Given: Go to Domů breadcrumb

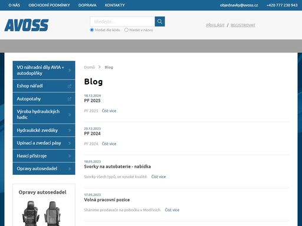Looking at the screenshot, I should click(x=89, y=67).
